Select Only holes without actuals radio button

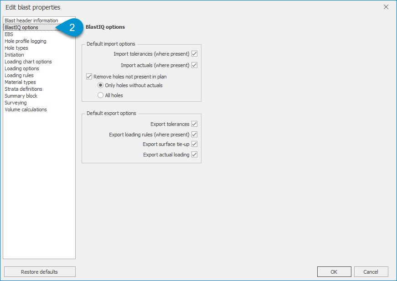click(101, 85)
